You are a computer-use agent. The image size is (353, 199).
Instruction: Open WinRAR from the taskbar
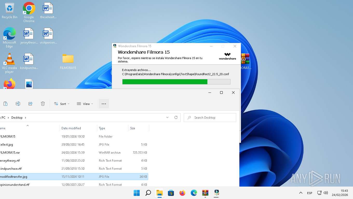pyautogui.click(x=205, y=193)
